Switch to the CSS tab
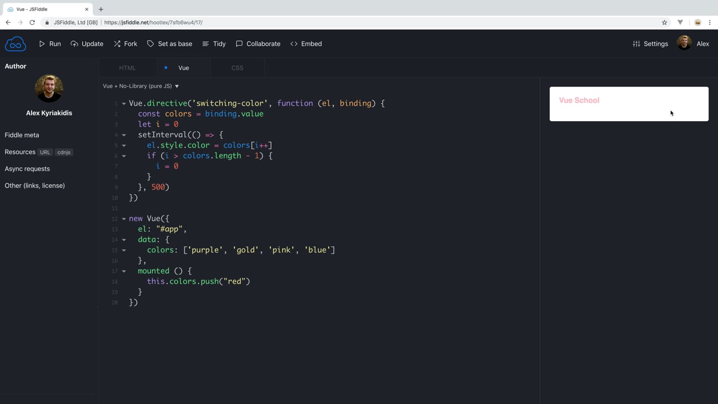Image resolution: width=718 pixels, height=404 pixels. click(x=237, y=68)
